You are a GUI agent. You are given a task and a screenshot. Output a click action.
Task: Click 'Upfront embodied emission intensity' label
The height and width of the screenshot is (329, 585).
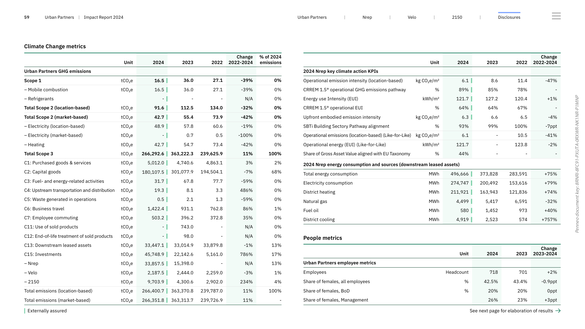pos(342,117)
